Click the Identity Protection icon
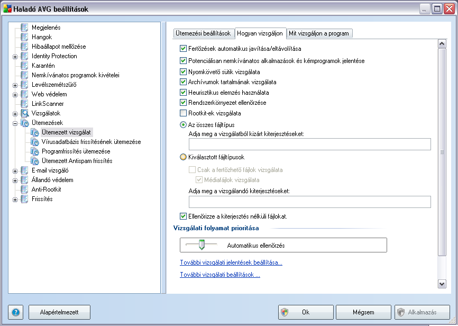Viewport: 458px width, 326px height. click(24, 56)
